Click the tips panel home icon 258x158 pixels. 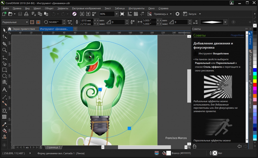tap(195, 146)
